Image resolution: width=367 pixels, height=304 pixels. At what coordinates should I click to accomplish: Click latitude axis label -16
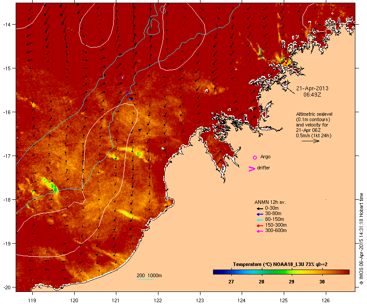7,112
